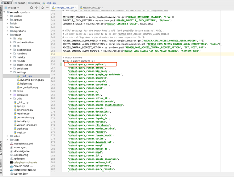
Task: Expand the tests folder
Action: coord(7,140)
